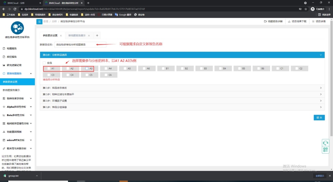This screenshot has width=333, height=182.
Task: Select the C5 sample checkbox
Action: pos(87,75)
